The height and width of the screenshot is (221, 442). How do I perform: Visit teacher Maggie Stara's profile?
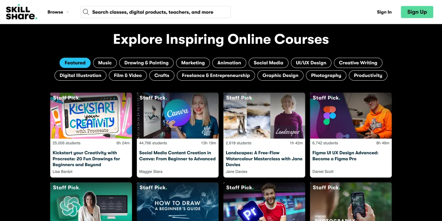(x=151, y=172)
